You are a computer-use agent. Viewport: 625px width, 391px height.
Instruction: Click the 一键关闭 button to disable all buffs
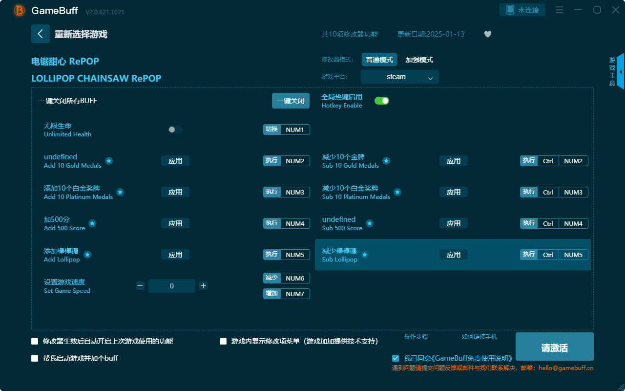point(291,100)
